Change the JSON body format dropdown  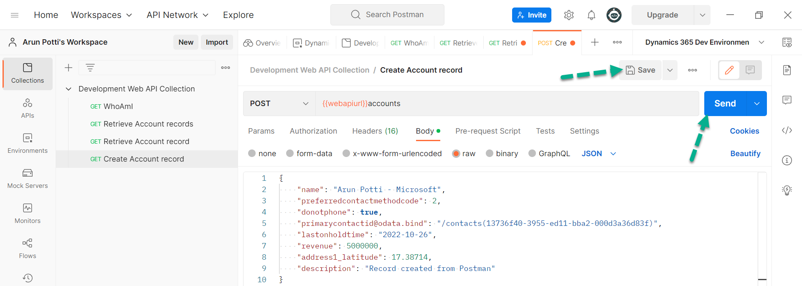[x=599, y=154]
